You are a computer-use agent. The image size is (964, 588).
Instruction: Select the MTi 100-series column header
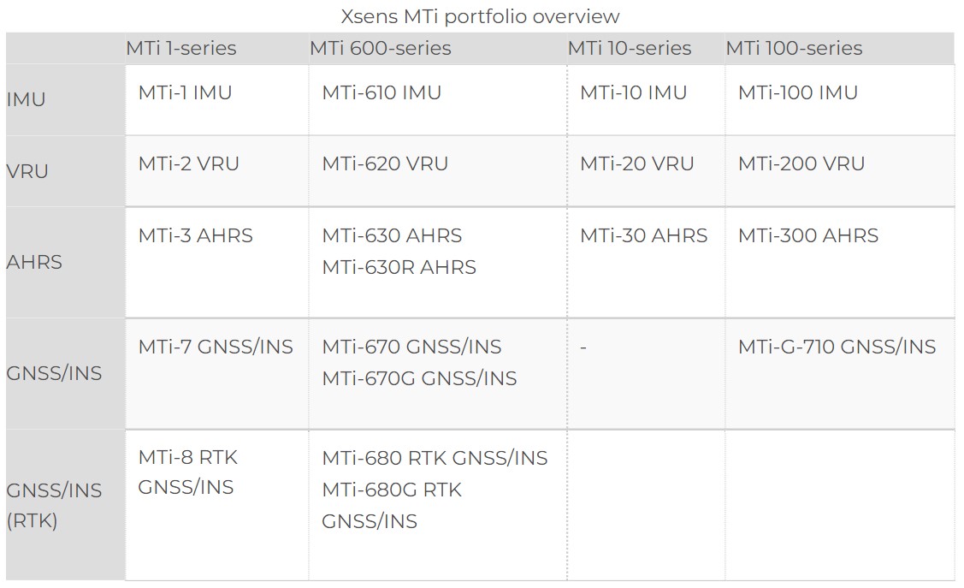[x=794, y=48]
